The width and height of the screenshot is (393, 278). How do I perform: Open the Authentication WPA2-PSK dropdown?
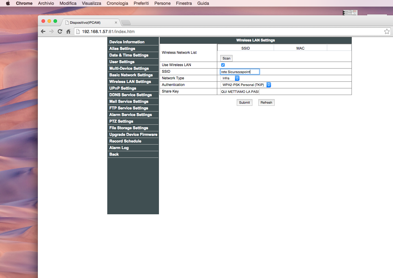click(x=245, y=85)
